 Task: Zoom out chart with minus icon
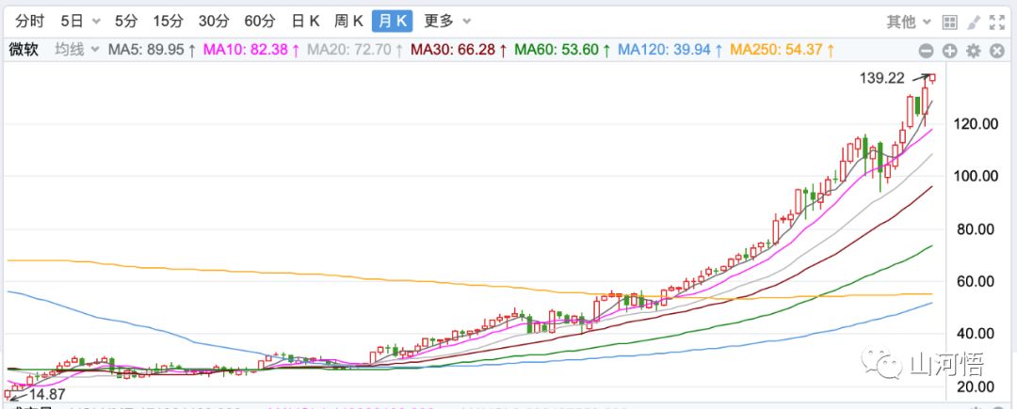pos(926,51)
